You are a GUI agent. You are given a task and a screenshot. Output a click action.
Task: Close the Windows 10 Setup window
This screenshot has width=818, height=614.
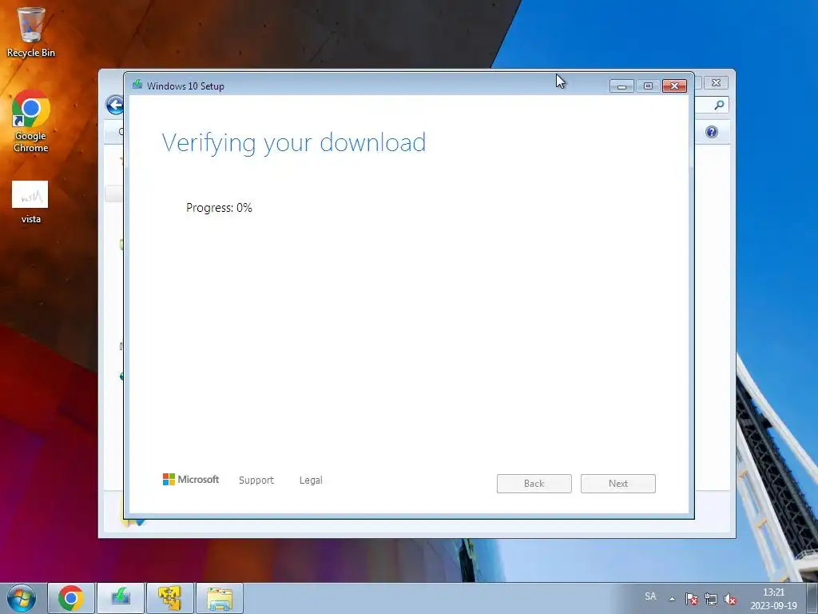(674, 86)
